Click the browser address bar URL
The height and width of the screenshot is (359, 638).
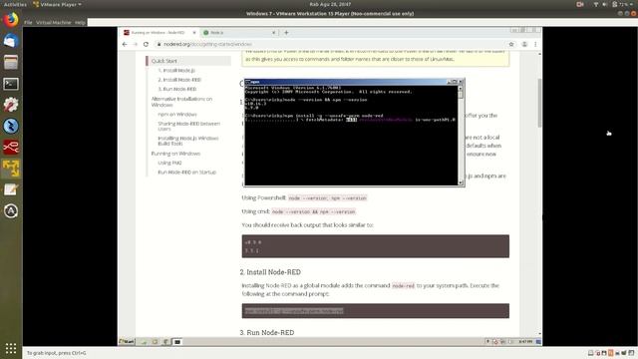pos(207,44)
